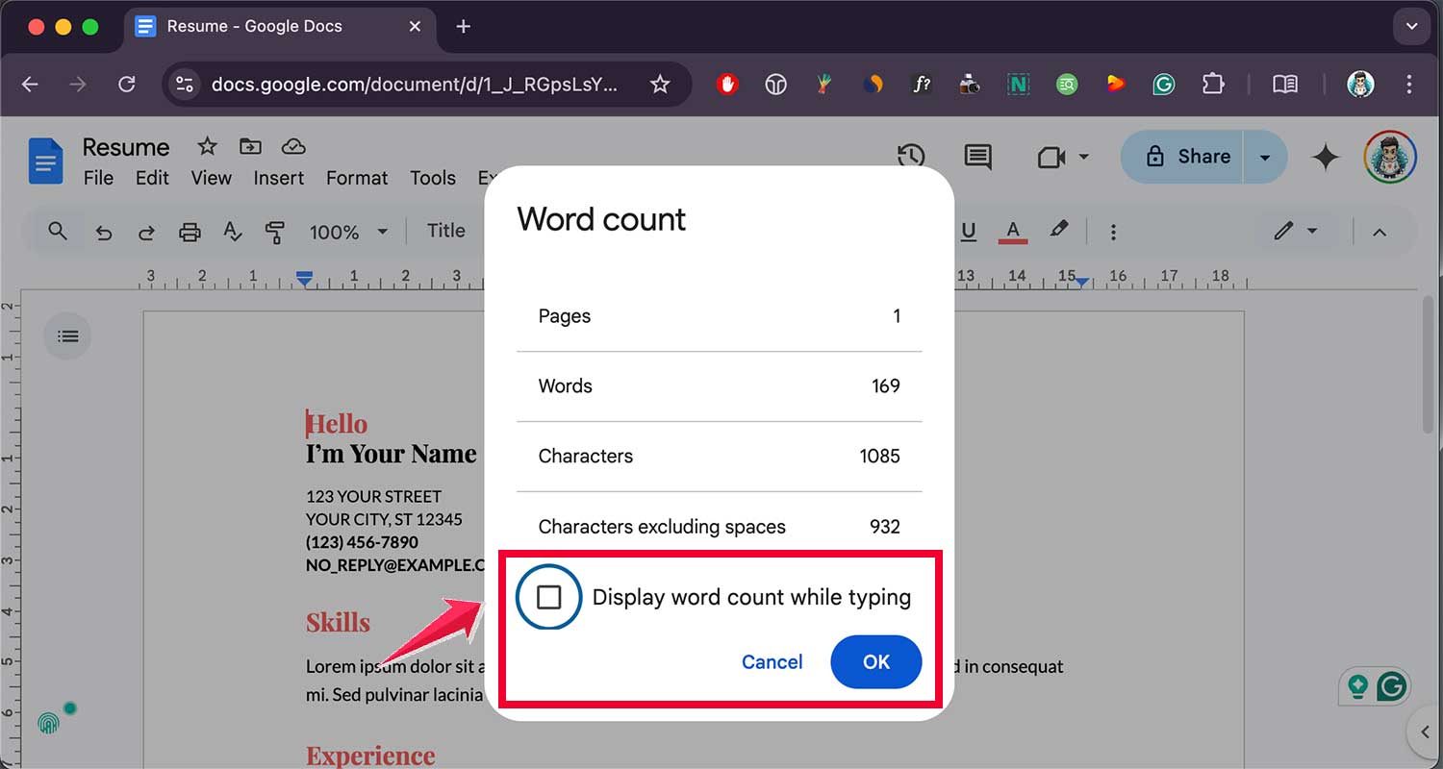Bookmark the page with the star

click(660, 85)
